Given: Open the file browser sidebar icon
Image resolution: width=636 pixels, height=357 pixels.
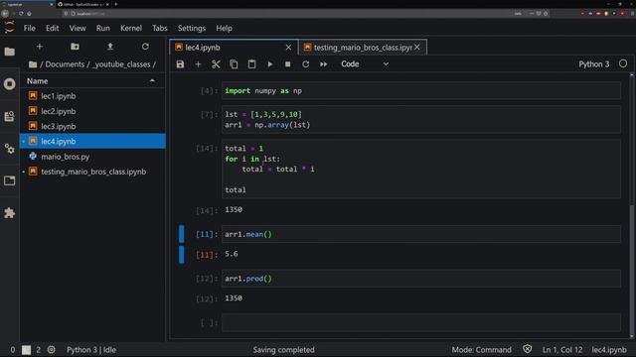Looking at the screenshot, I should (9, 52).
